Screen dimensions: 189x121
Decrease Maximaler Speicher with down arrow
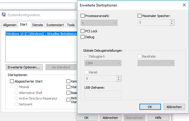(x=172, y=24)
